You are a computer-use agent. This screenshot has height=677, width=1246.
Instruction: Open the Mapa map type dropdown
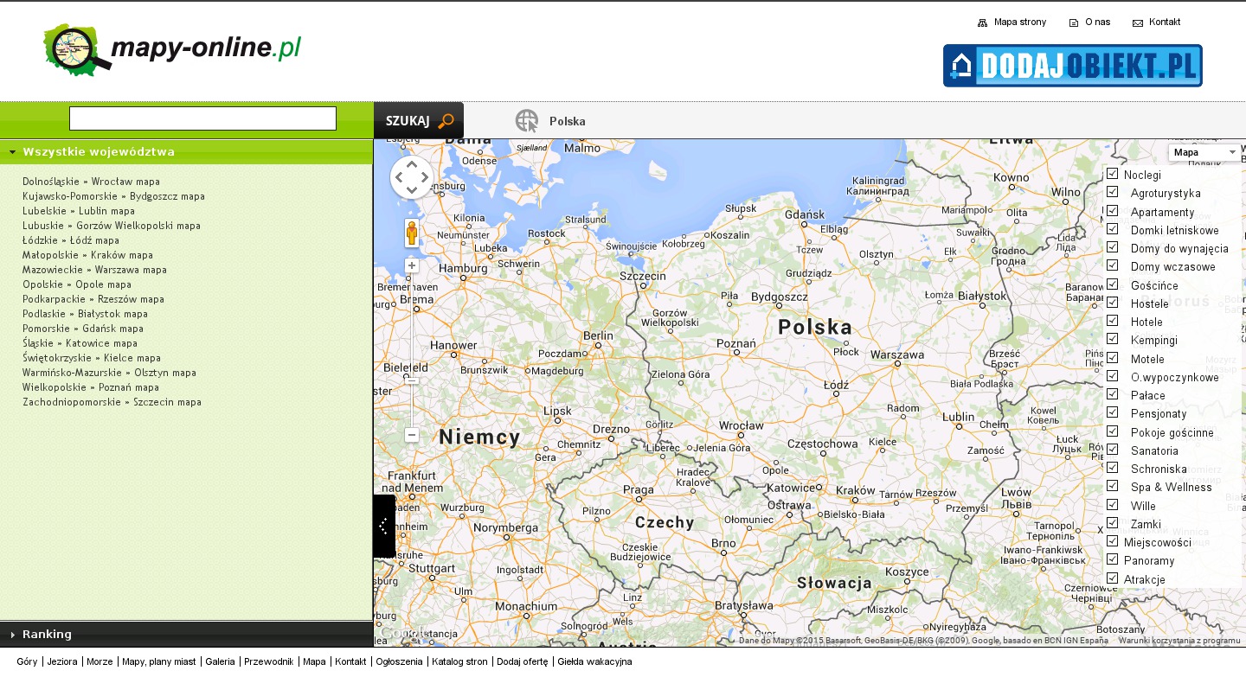1204,152
